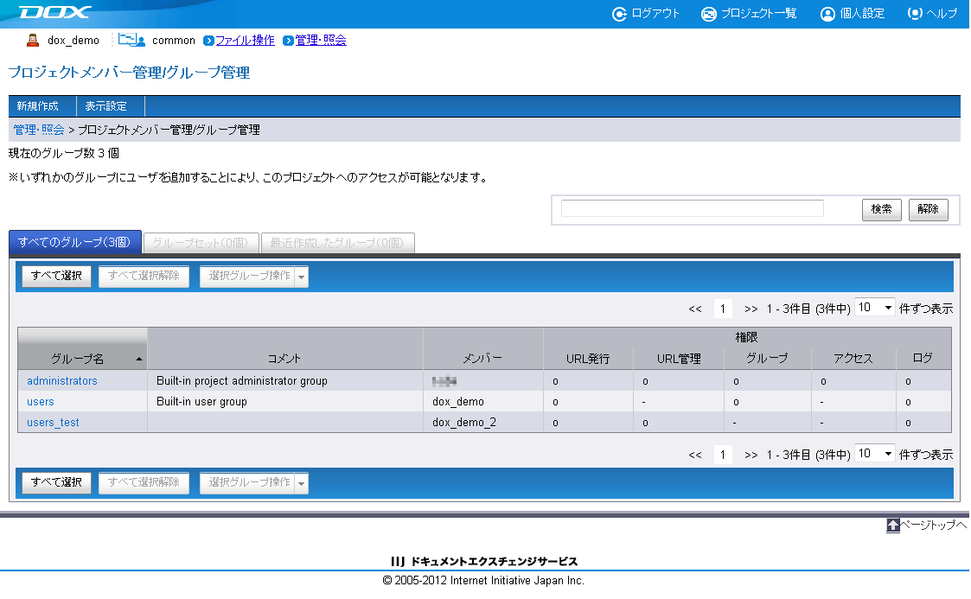Open the administrators group link
The image size is (971, 599).
coord(62,380)
